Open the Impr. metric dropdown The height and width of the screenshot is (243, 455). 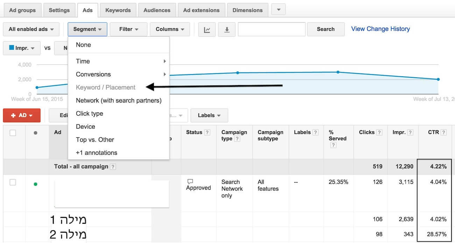point(22,48)
